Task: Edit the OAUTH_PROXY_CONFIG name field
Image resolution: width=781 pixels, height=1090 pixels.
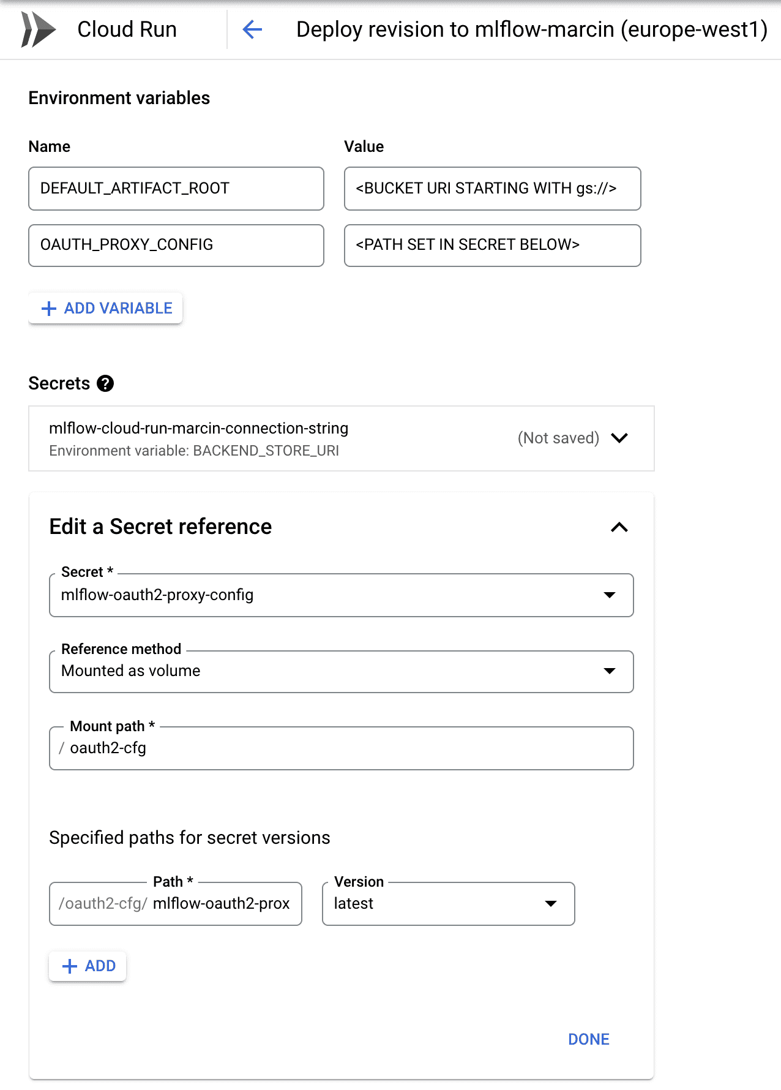Action: pos(176,246)
